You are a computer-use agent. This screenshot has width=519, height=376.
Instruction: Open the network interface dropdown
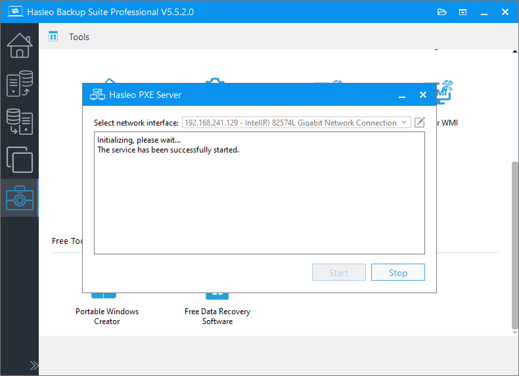[296, 122]
